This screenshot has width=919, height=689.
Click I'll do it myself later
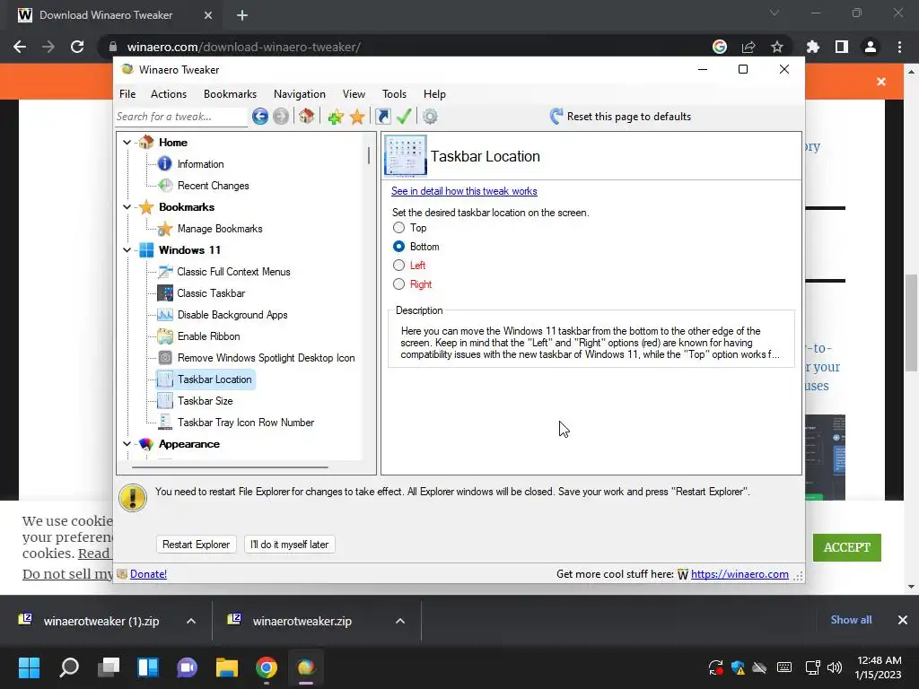tap(290, 545)
